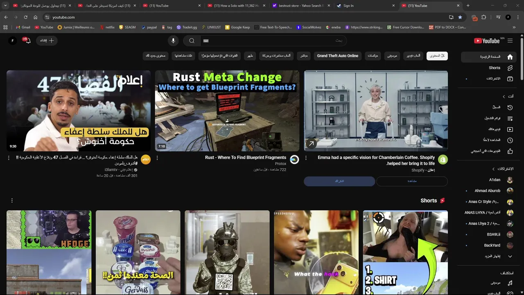Viewport: 524px width, 295px height.
Task: Open the soldier with QR code Short
Action: [227, 252]
